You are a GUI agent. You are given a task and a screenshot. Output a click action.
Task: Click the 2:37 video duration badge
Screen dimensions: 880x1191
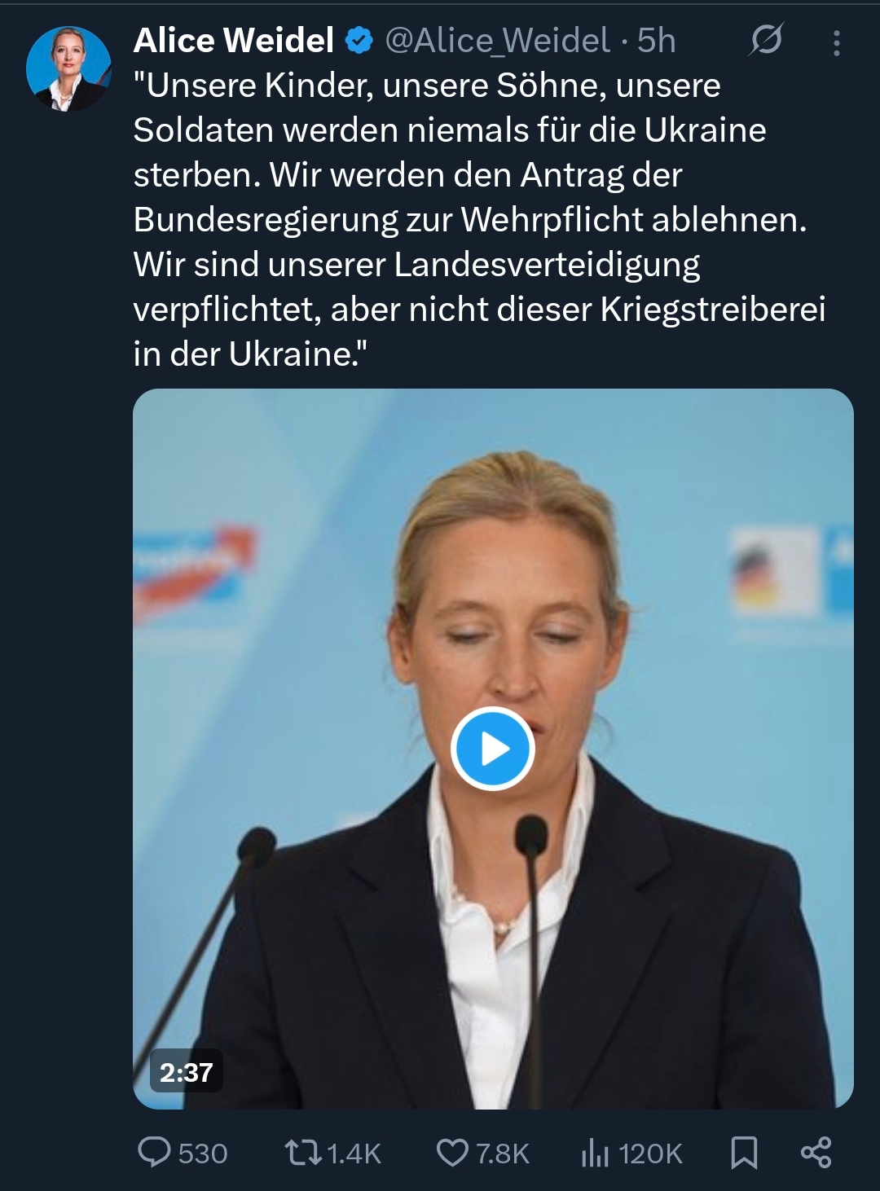[x=187, y=1072]
